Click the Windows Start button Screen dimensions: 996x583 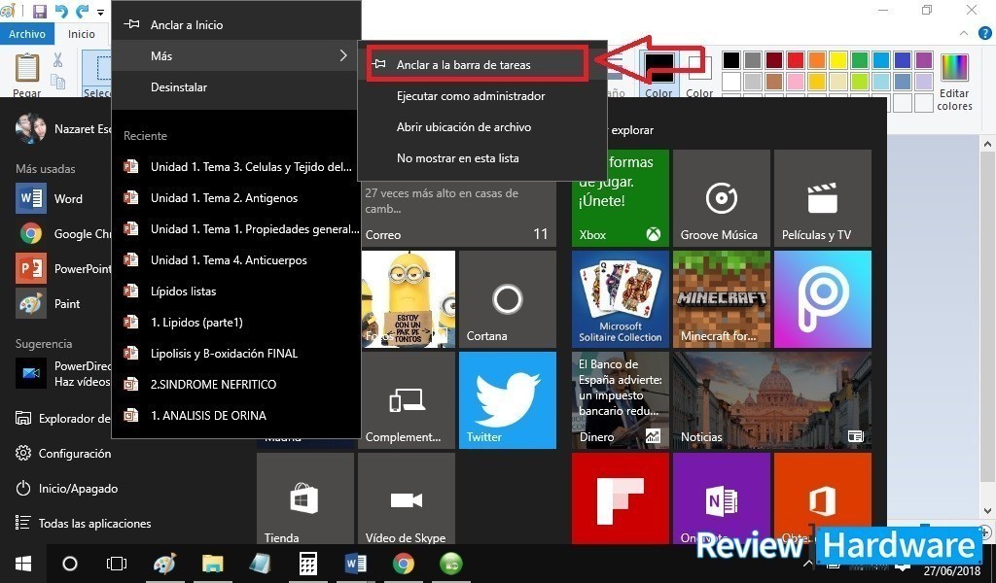coord(22,564)
